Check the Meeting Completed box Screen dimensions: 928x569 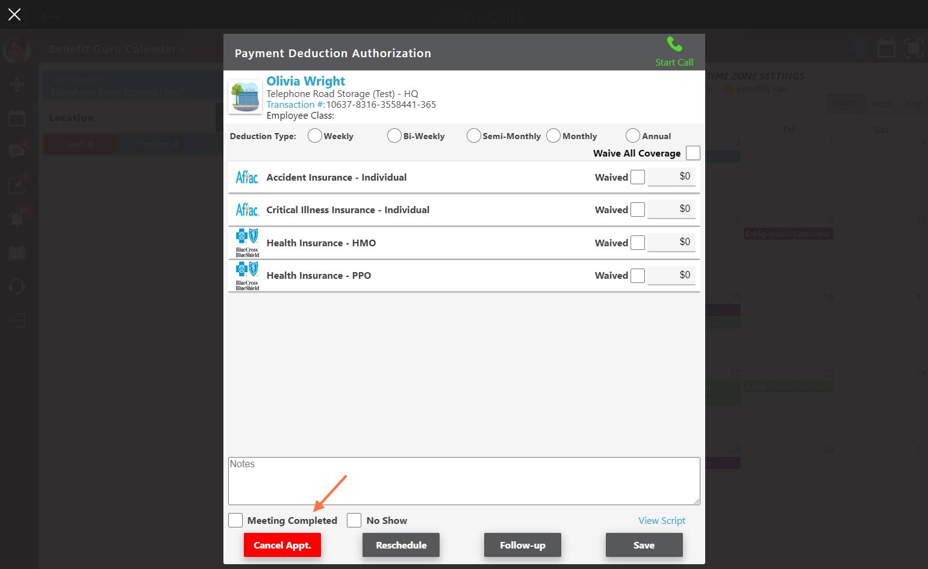pos(235,520)
